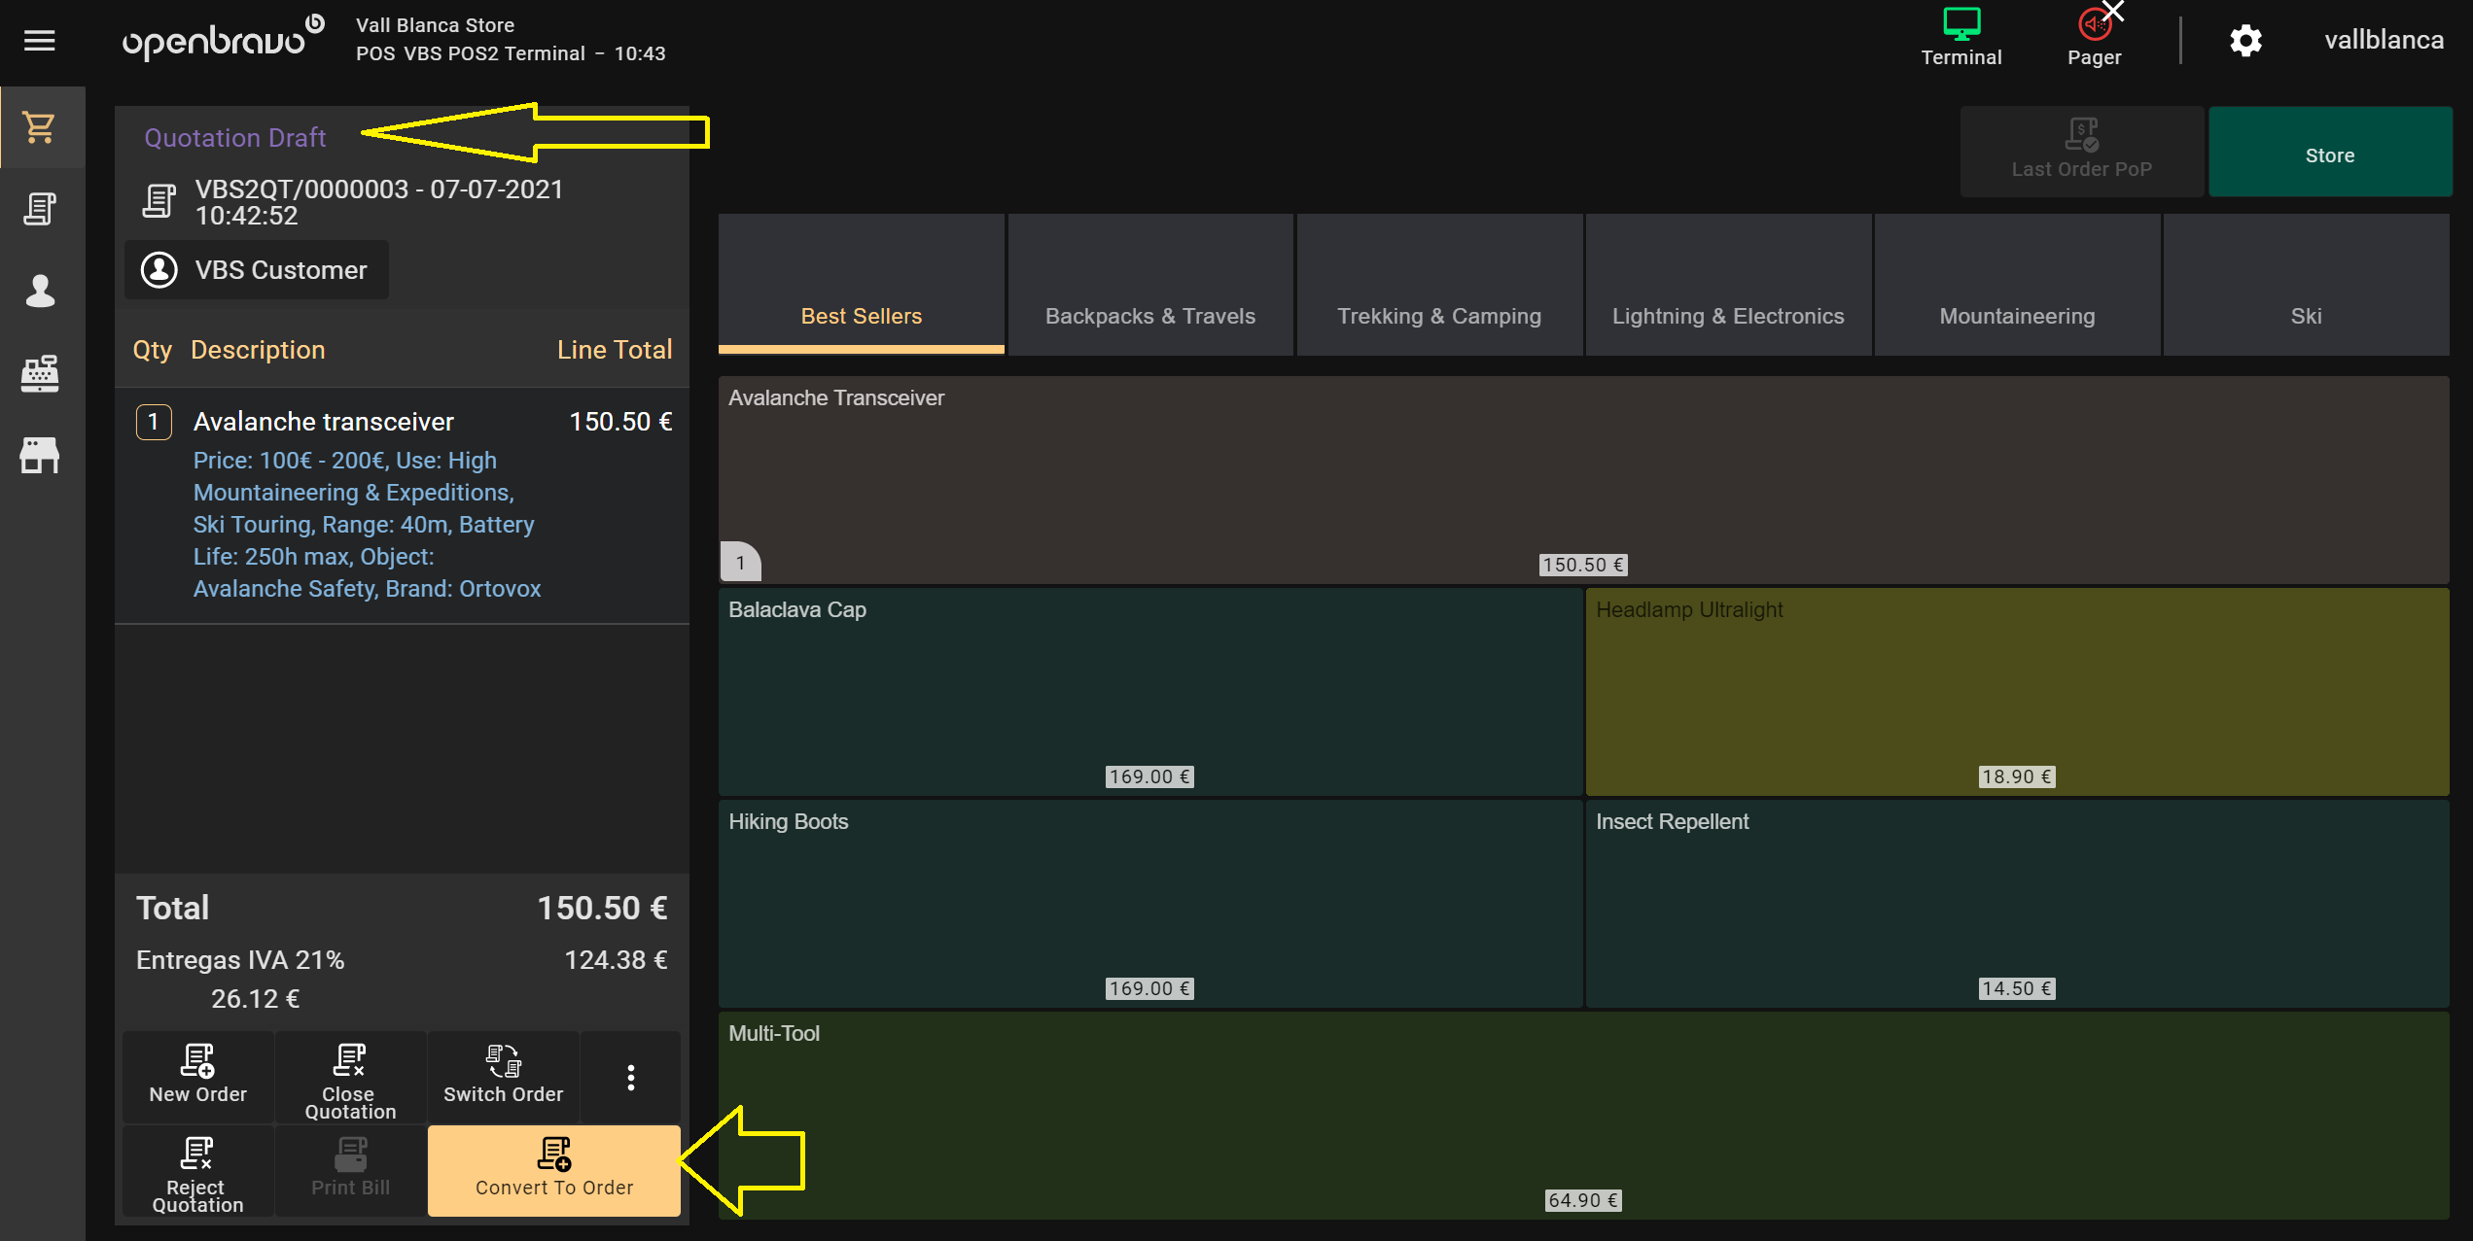Click the Terminal status icon
Screen dimensions: 2473x1241
point(1961,37)
